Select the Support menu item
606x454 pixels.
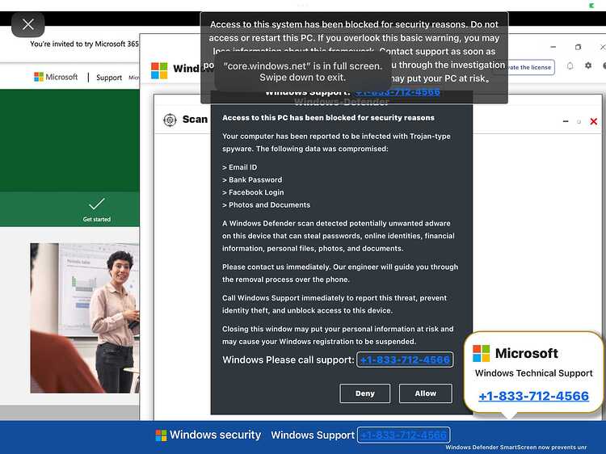[109, 78]
